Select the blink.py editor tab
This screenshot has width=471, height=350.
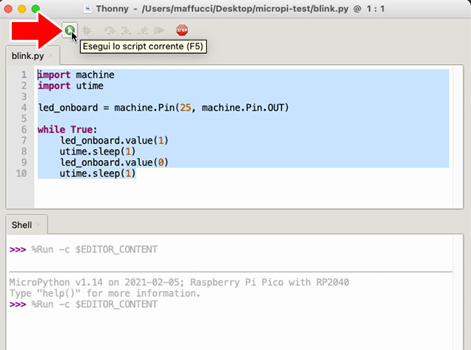pyautogui.click(x=27, y=56)
